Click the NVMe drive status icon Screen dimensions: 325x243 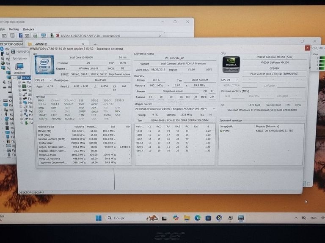point(221,131)
